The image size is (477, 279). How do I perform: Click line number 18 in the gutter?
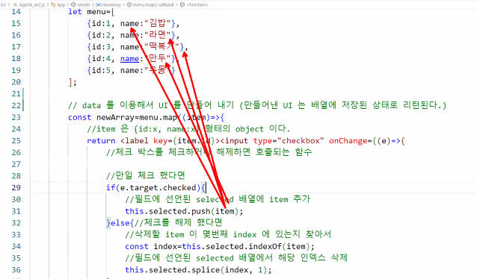(x=16, y=59)
